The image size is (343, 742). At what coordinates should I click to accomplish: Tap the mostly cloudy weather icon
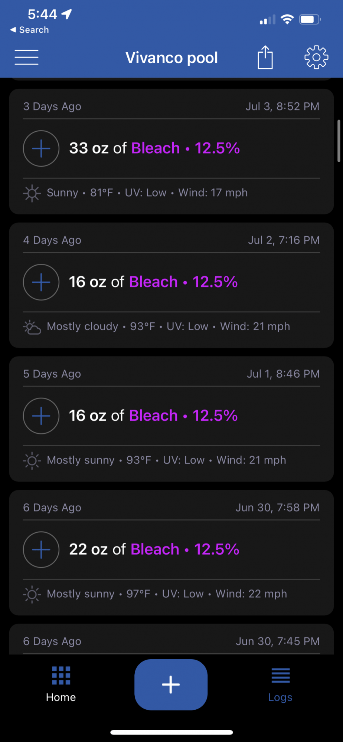tap(32, 327)
